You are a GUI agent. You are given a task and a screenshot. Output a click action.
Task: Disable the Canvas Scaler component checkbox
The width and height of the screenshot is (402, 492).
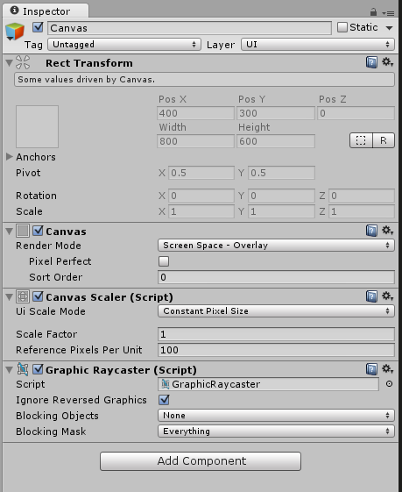[38, 296]
